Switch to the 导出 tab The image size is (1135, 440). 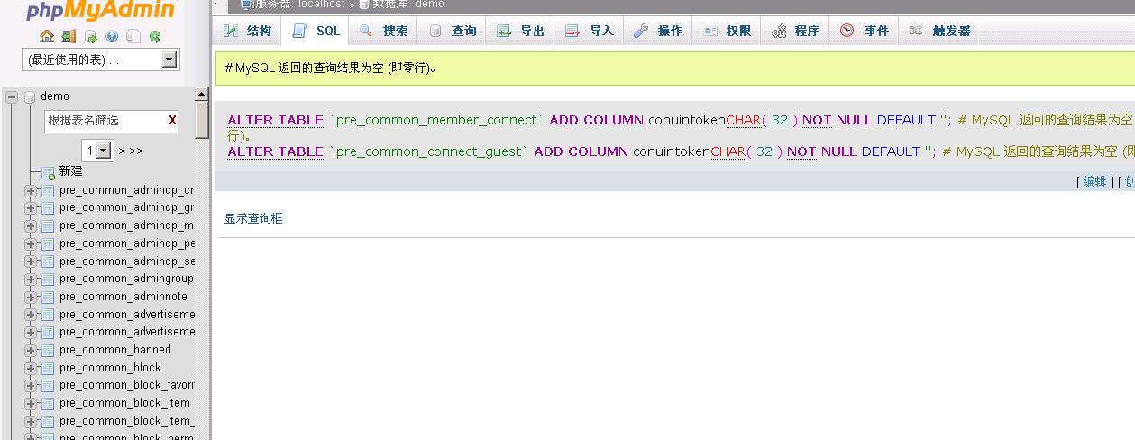(x=521, y=31)
